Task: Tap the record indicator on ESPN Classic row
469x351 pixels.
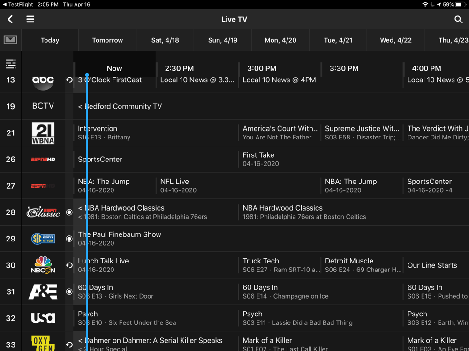Action: pos(69,212)
